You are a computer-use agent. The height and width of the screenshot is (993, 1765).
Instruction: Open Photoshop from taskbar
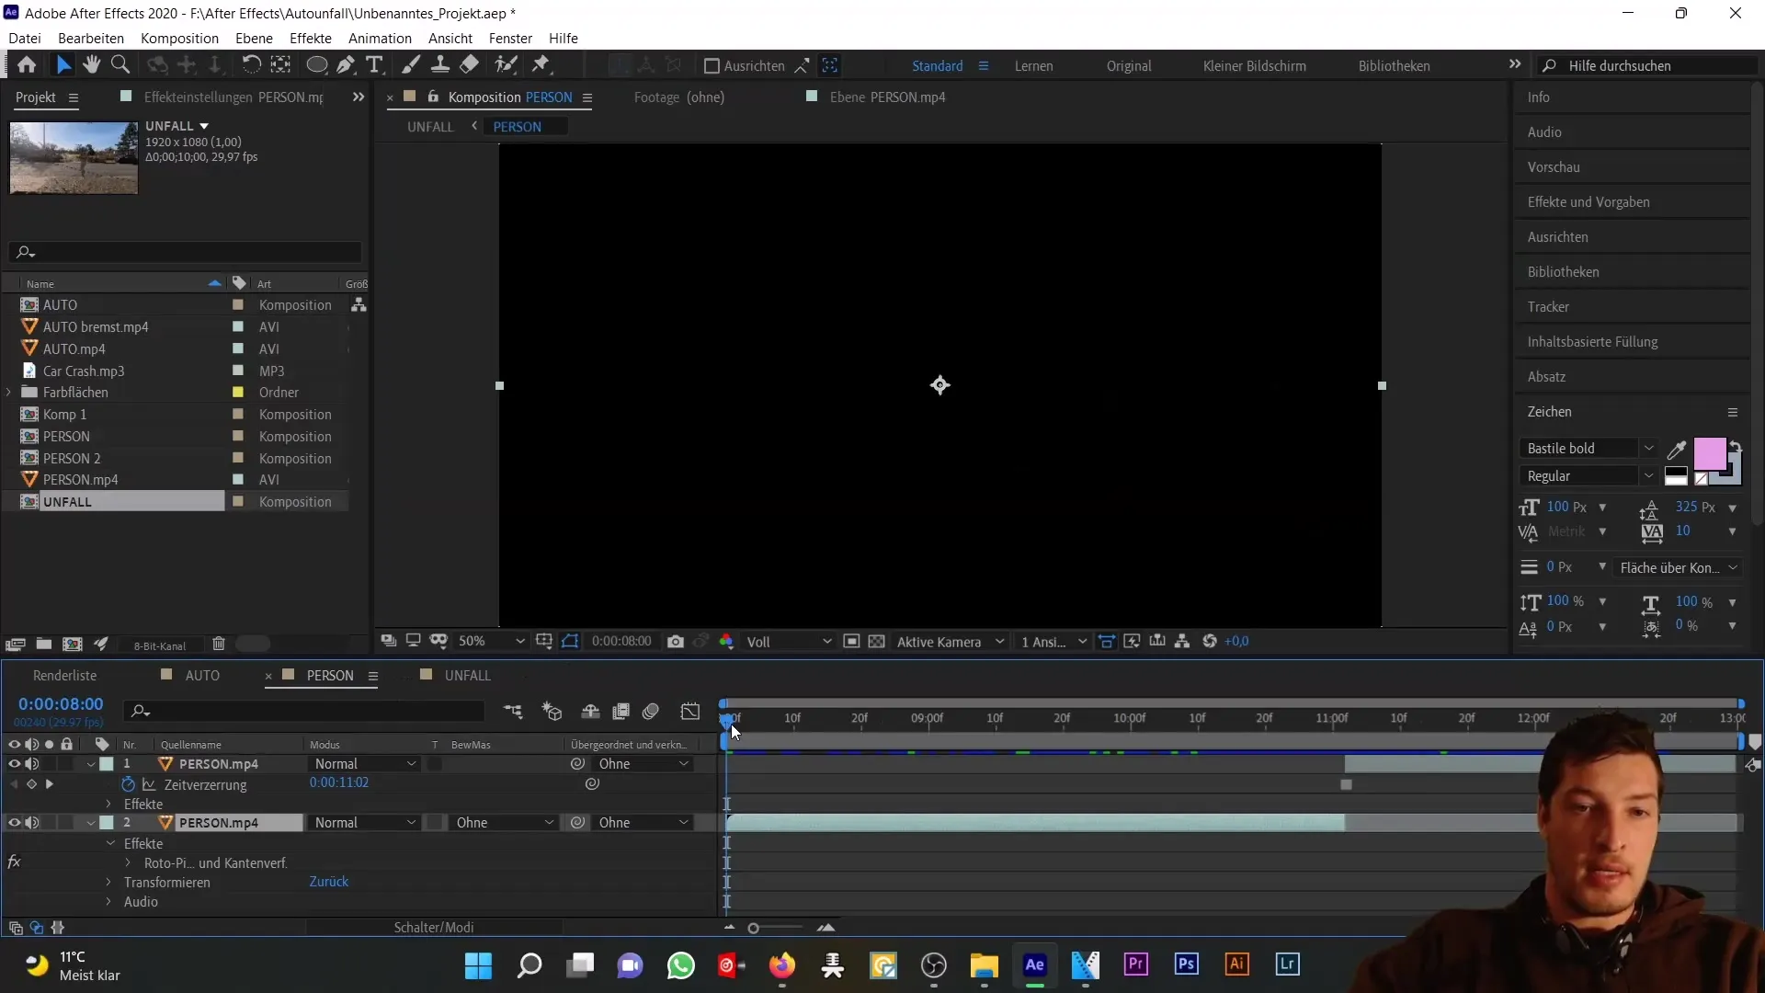click(1187, 964)
